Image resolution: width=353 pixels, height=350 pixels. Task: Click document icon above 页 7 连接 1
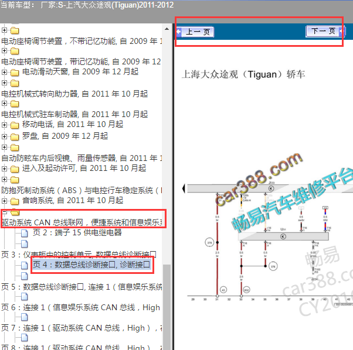tap(25, 317)
